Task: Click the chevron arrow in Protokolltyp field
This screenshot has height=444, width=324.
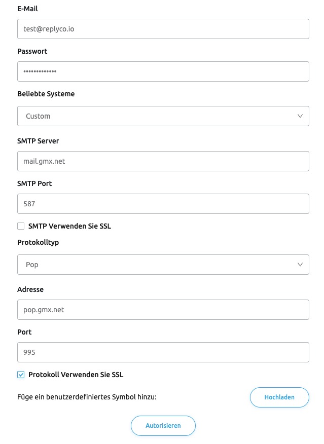Action: tap(300, 265)
